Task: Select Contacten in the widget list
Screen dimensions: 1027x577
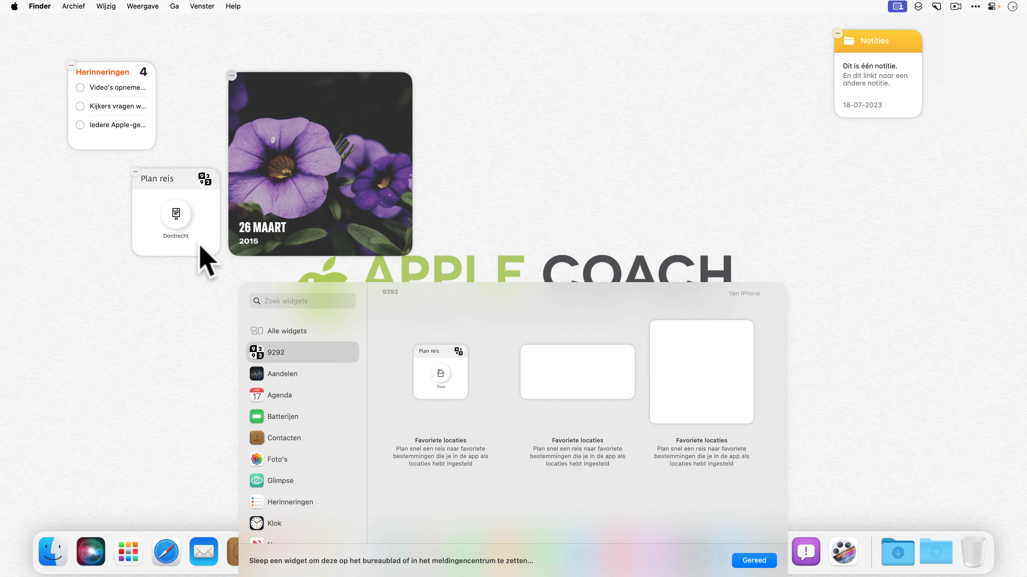Action: [302, 438]
